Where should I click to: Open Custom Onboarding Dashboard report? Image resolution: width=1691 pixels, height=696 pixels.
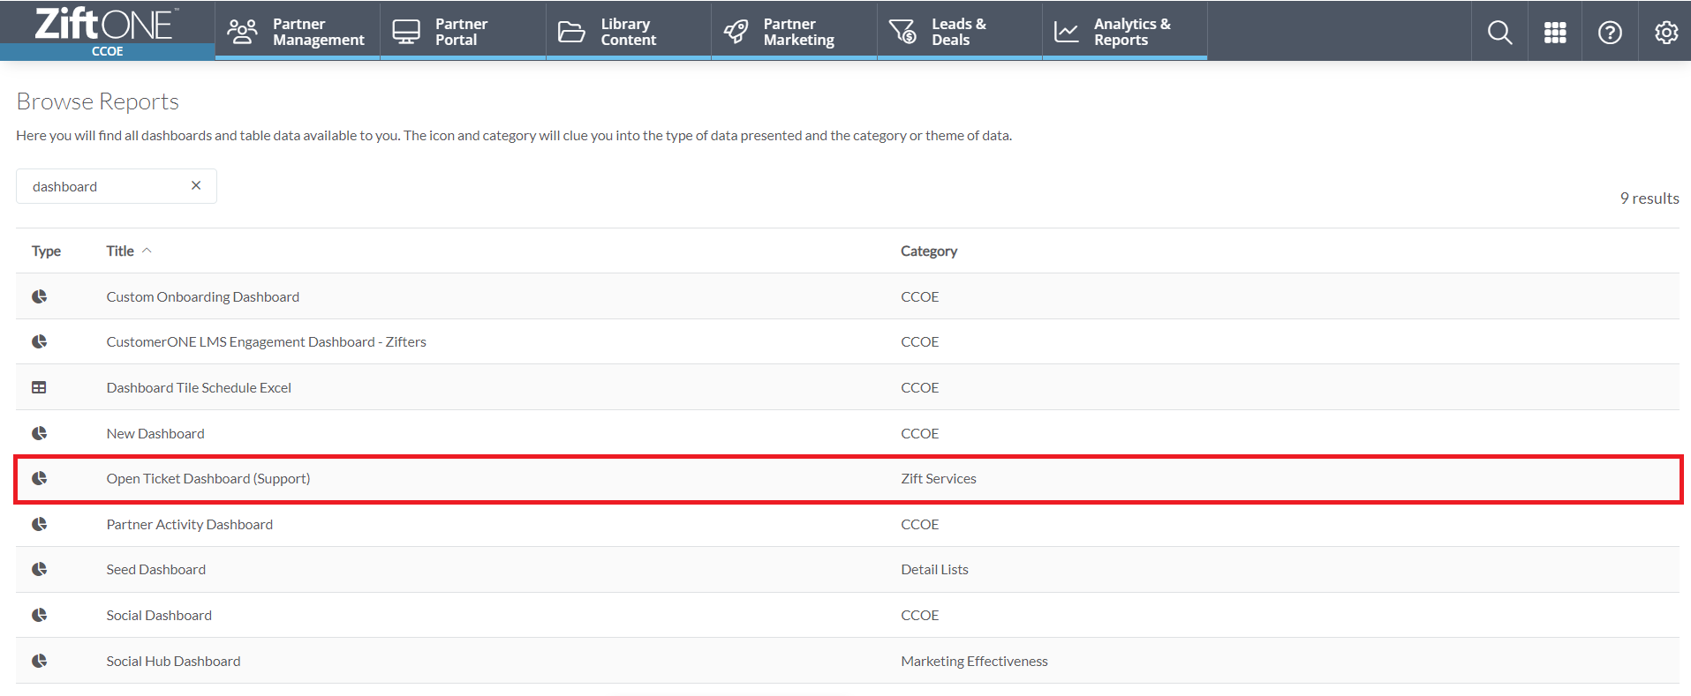coord(202,296)
